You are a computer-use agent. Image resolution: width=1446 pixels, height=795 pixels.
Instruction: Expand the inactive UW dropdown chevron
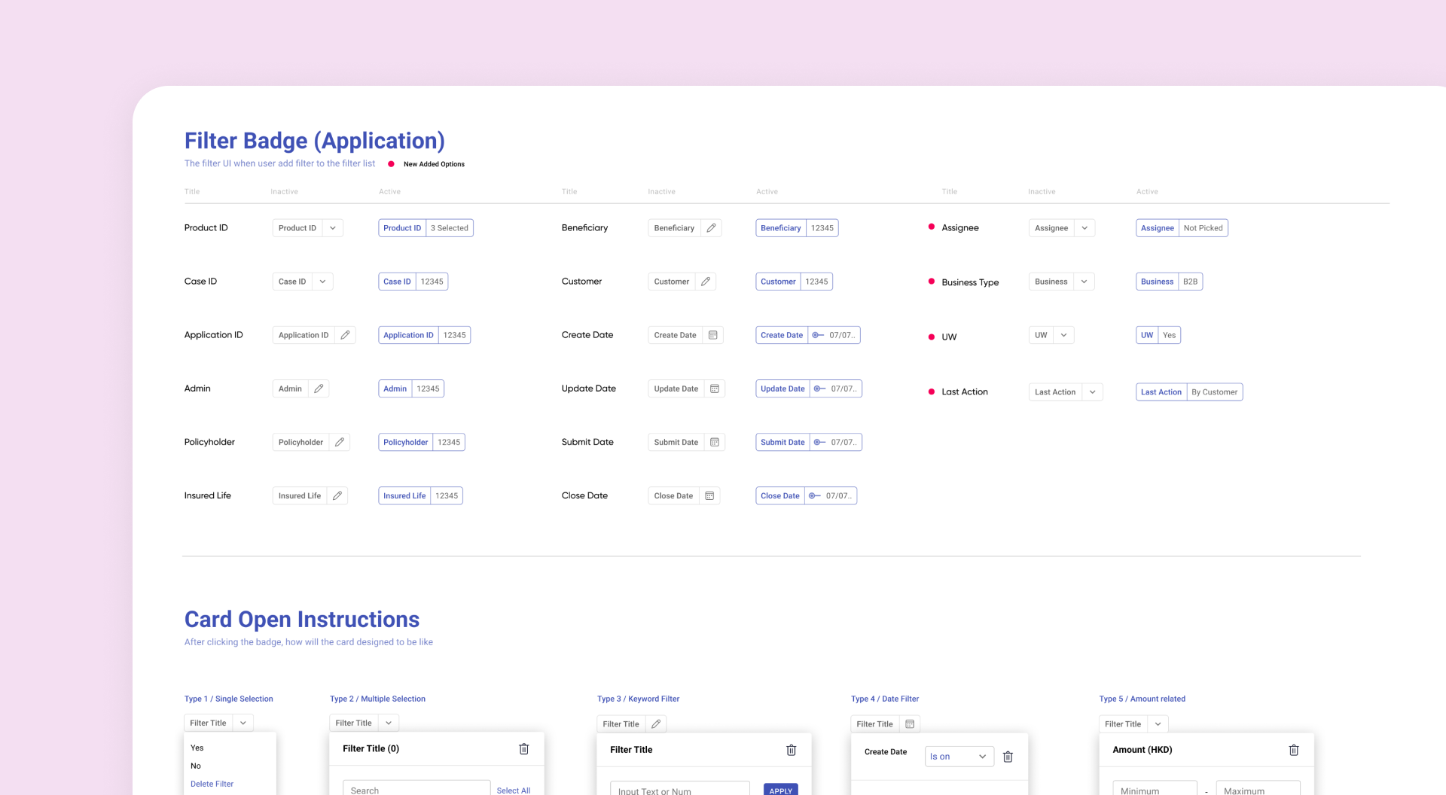tap(1063, 335)
